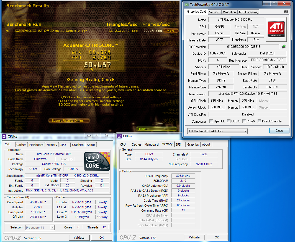Open About tab in right CPU-Z window

(x=206, y=144)
